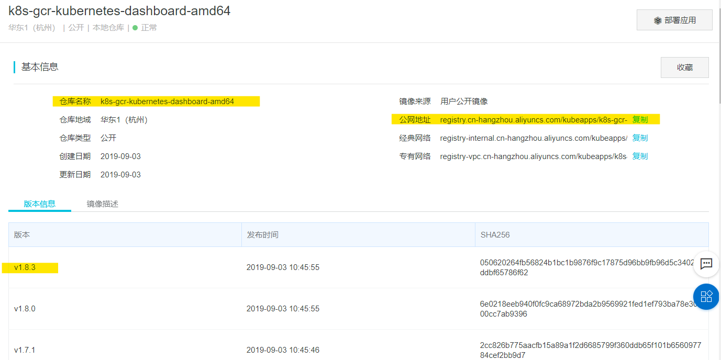The width and height of the screenshot is (721, 360).
Task: Copy the 专有网络 registry address
Action: 639,156
